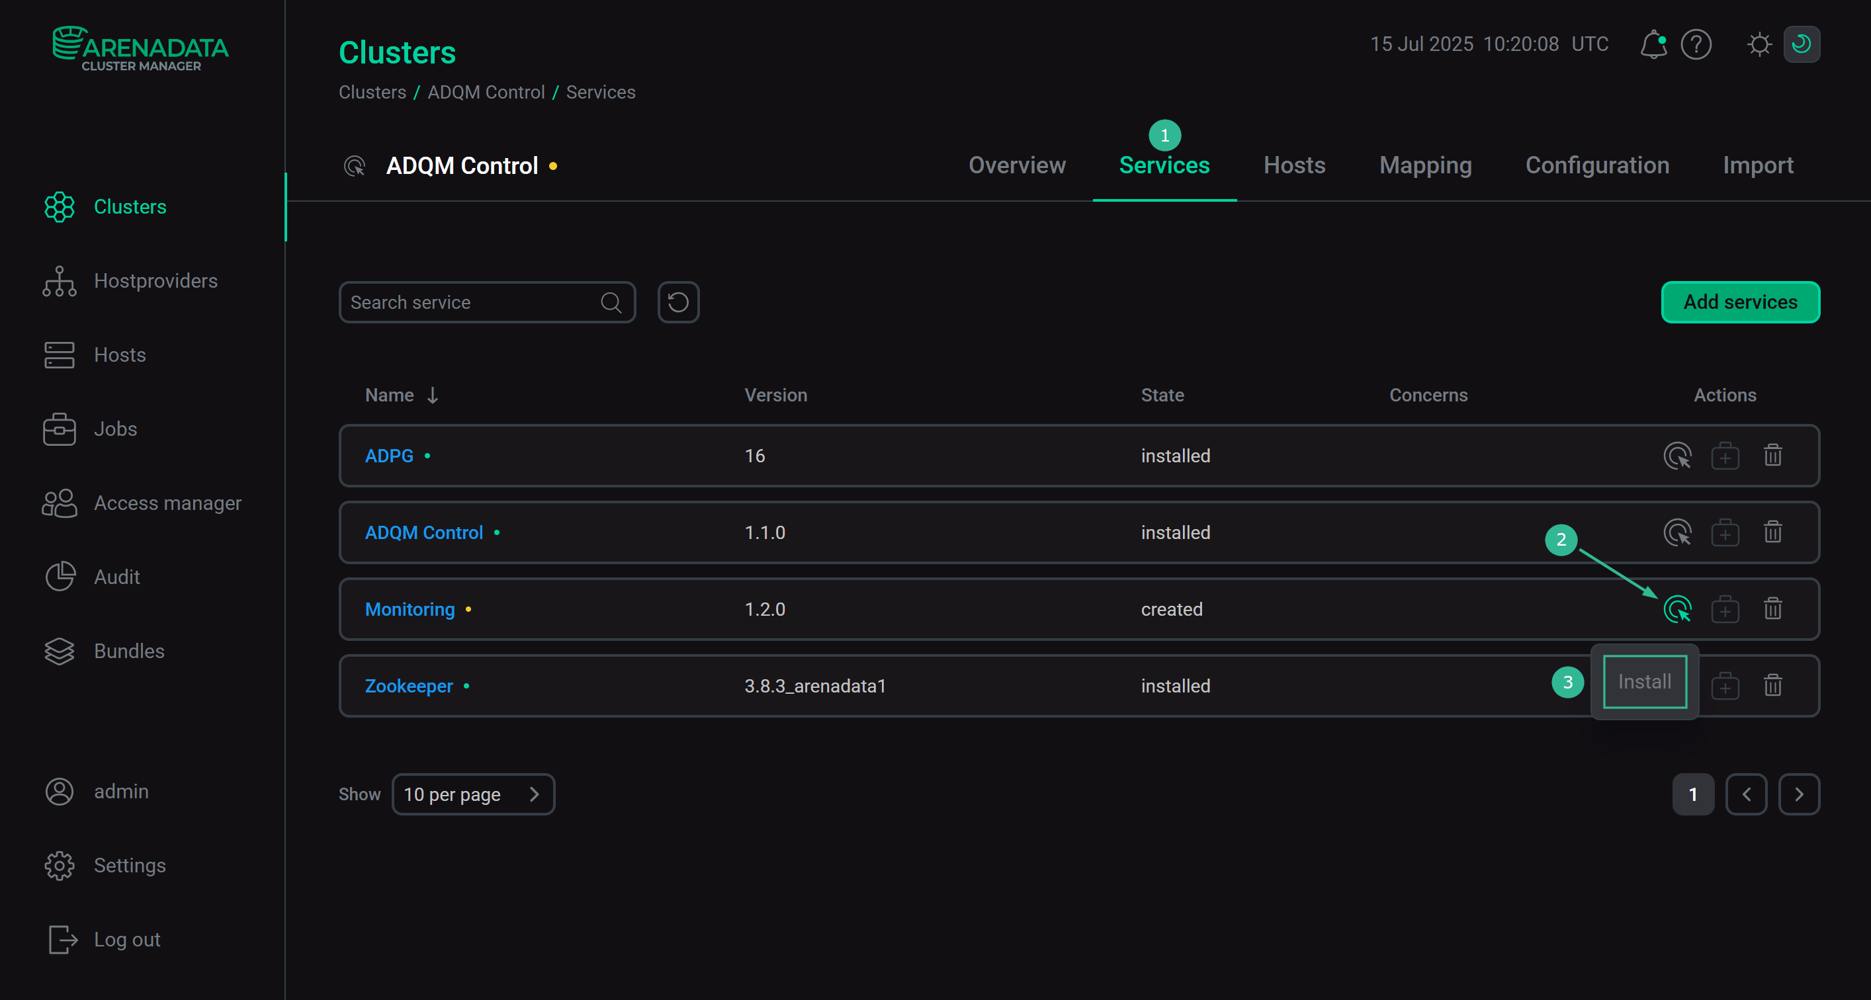Image resolution: width=1871 pixels, height=1000 pixels.
Task: Switch to light theme sun icon
Action: tap(1759, 44)
